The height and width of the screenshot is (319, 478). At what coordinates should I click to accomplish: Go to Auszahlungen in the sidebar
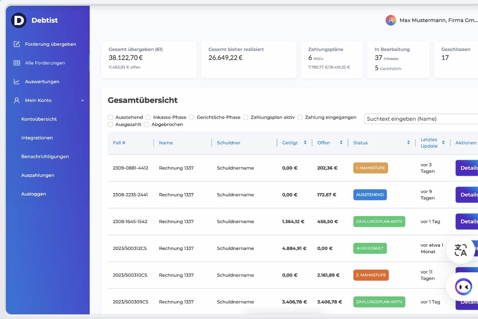38,175
